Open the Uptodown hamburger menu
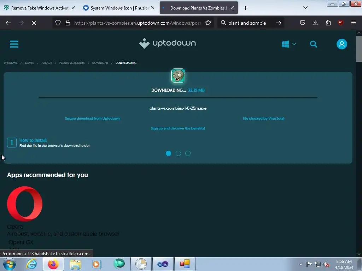The width and height of the screenshot is (362, 271). (x=14, y=44)
